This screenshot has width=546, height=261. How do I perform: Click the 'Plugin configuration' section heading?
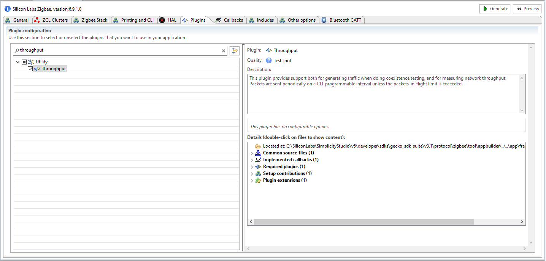pos(30,31)
